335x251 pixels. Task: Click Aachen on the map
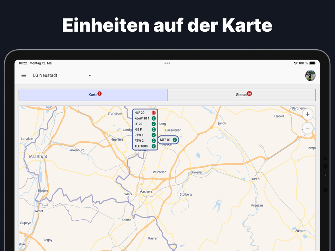click(x=145, y=191)
